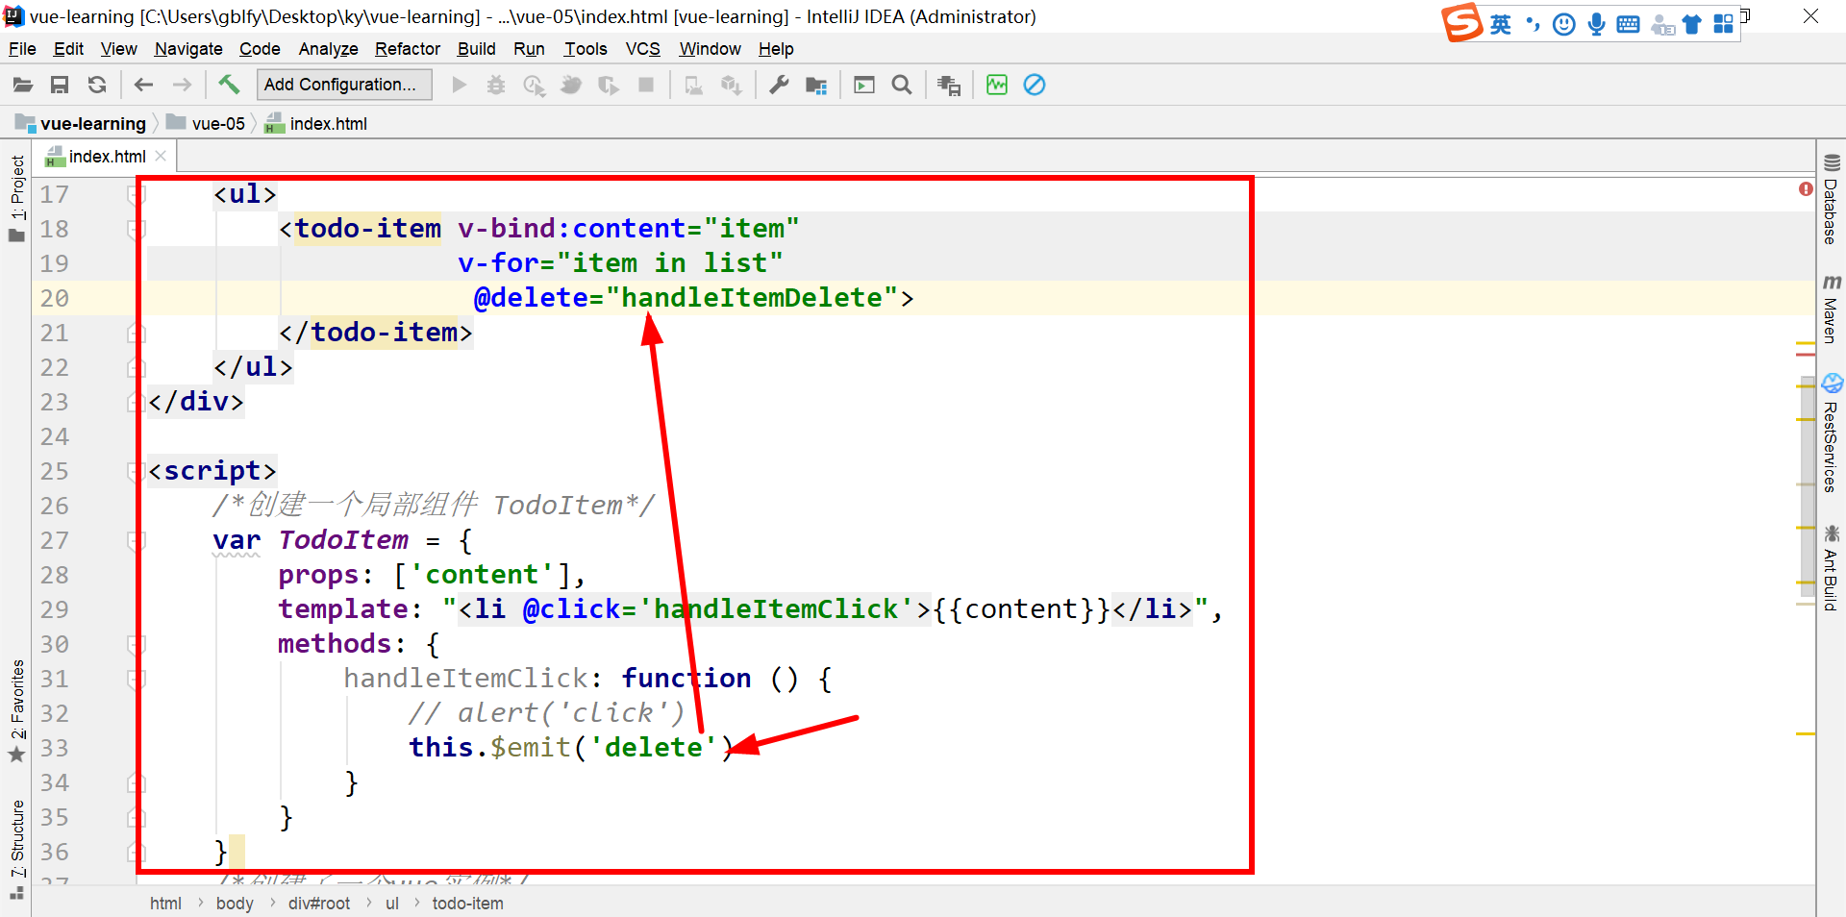Image resolution: width=1846 pixels, height=917 pixels.
Task: Open Project Structure folder icon
Action: coord(816,86)
